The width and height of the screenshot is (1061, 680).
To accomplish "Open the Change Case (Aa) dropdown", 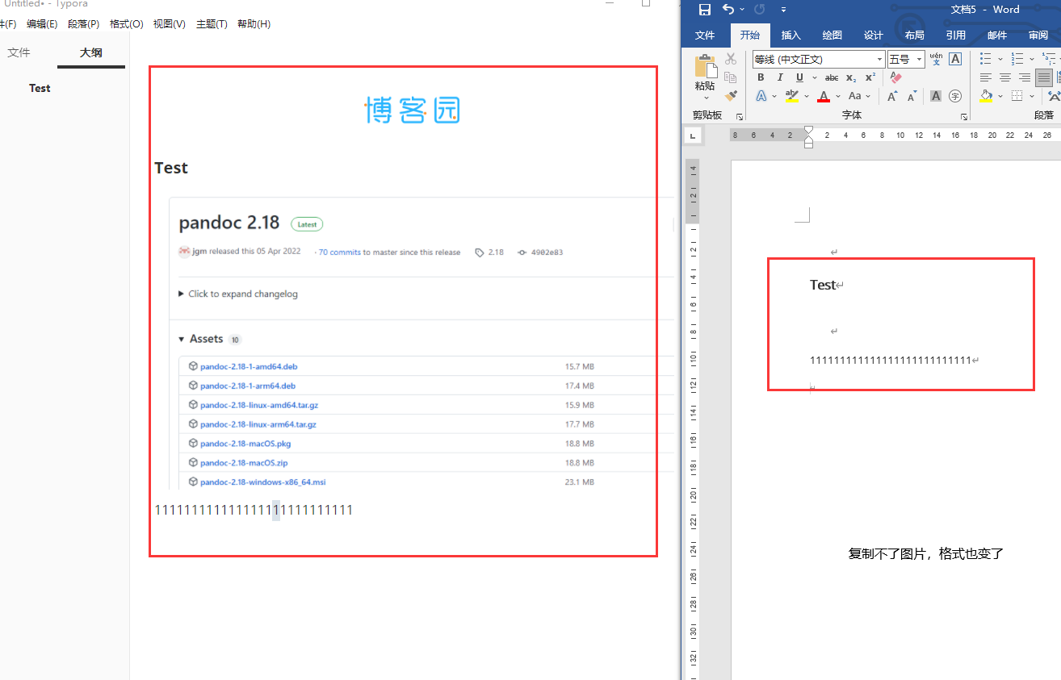I will point(859,96).
